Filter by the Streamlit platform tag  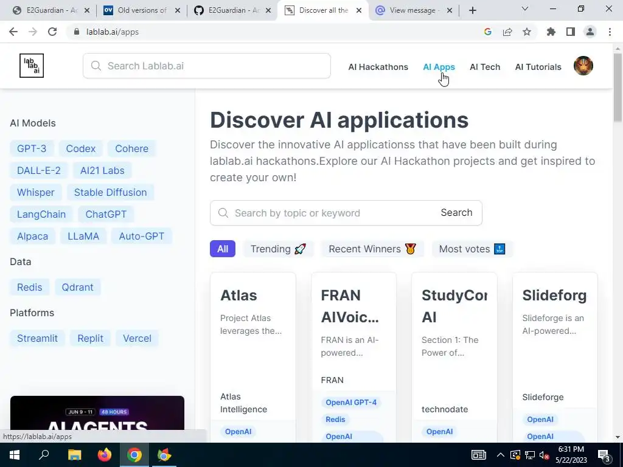pyautogui.click(x=37, y=338)
